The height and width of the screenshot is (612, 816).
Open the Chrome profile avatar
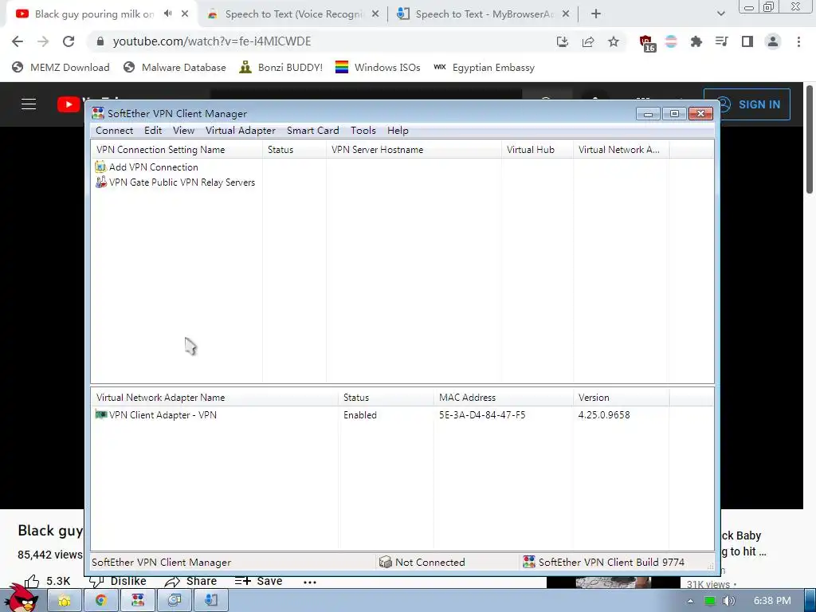pos(773,41)
